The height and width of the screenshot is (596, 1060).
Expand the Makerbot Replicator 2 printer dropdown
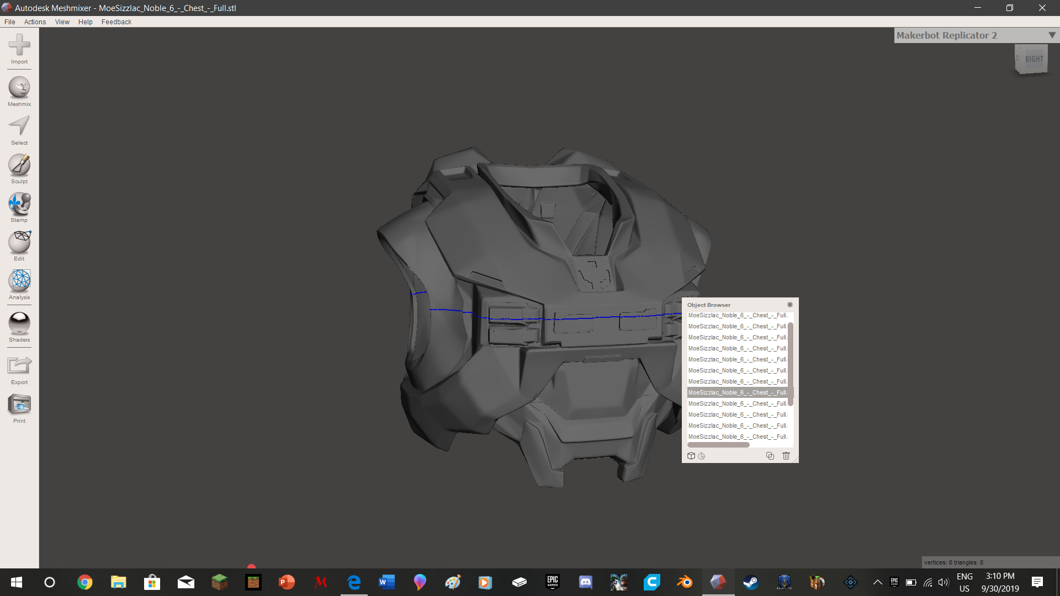[x=1052, y=35]
